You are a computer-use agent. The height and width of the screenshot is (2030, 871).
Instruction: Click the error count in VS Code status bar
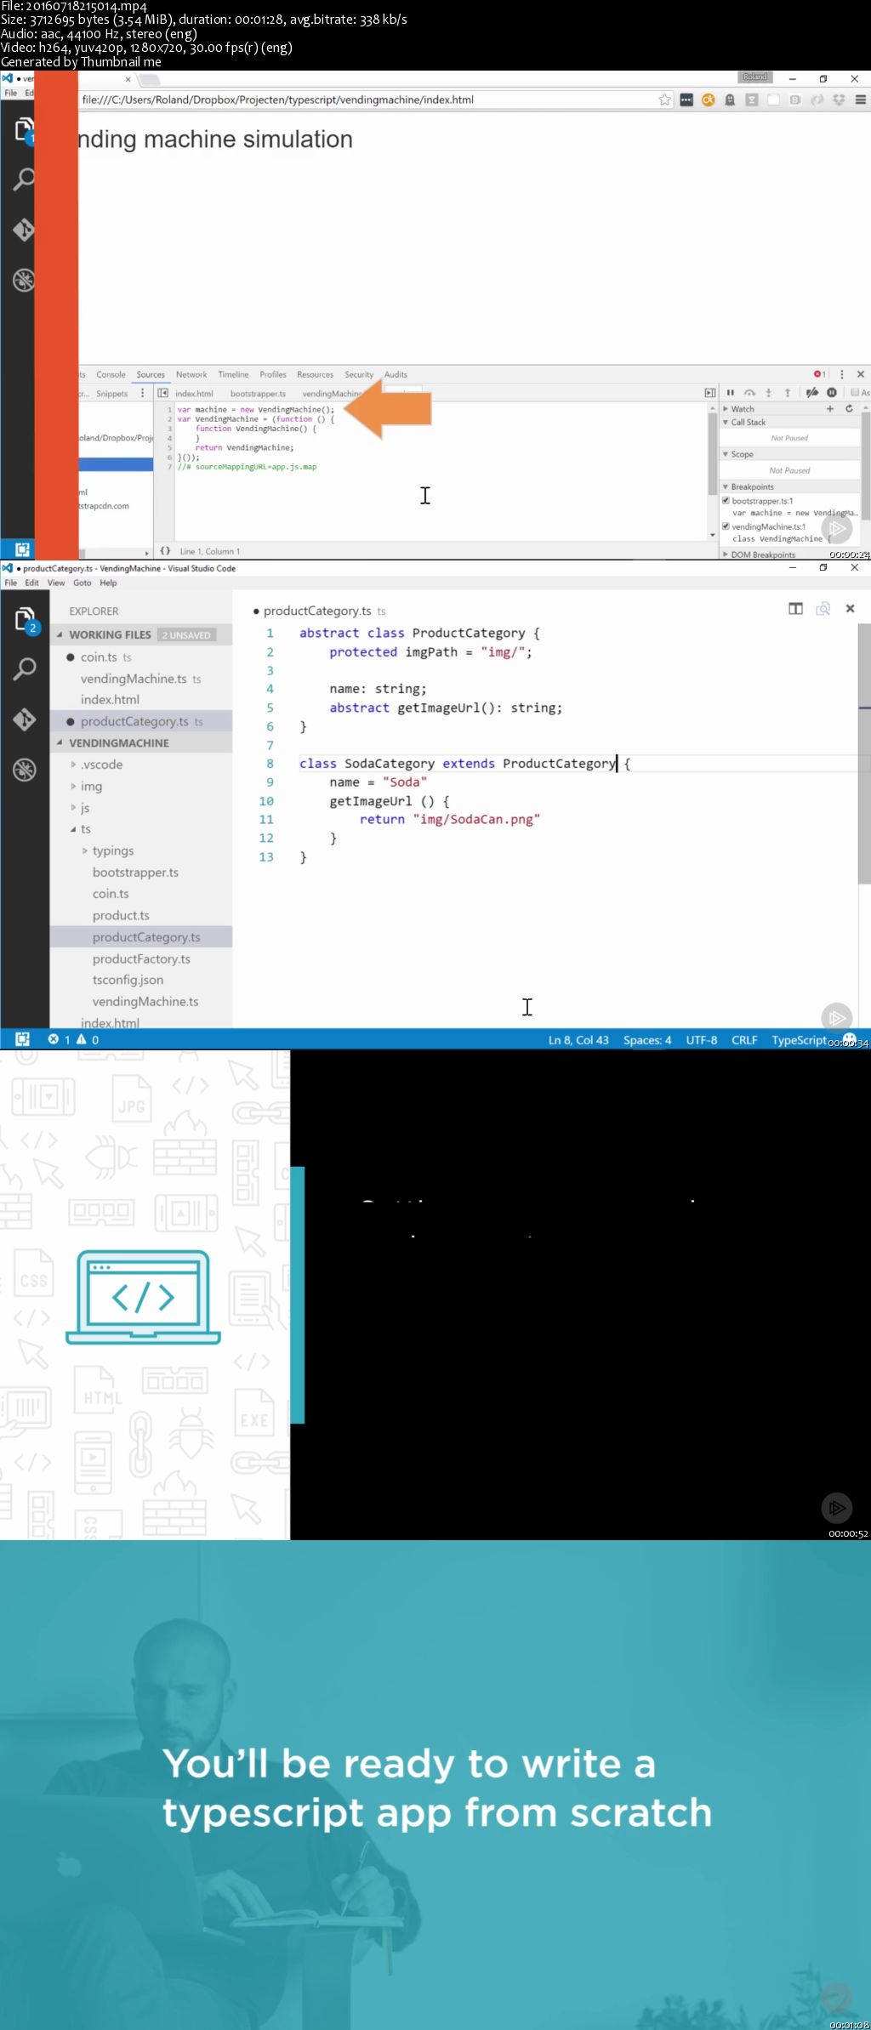(59, 1039)
